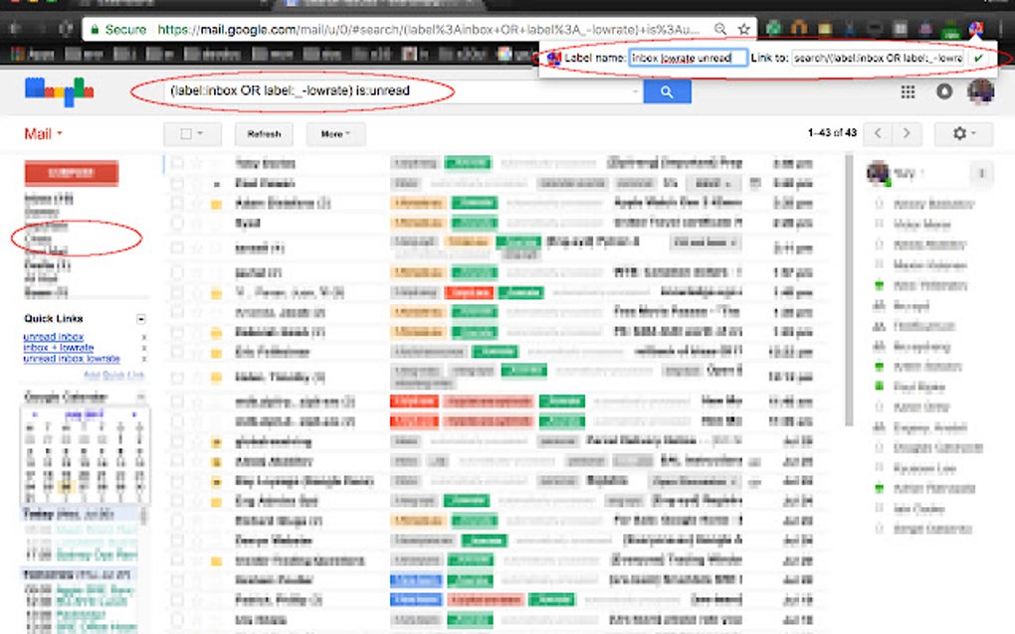Click the Label name input field
1015x634 pixels.
(x=688, y=59)
